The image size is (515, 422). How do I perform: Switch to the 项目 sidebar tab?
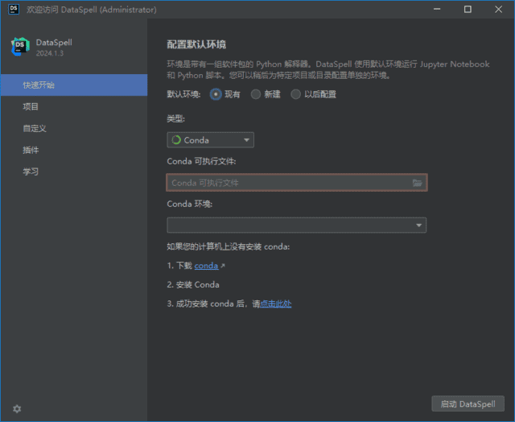[31, 106]
